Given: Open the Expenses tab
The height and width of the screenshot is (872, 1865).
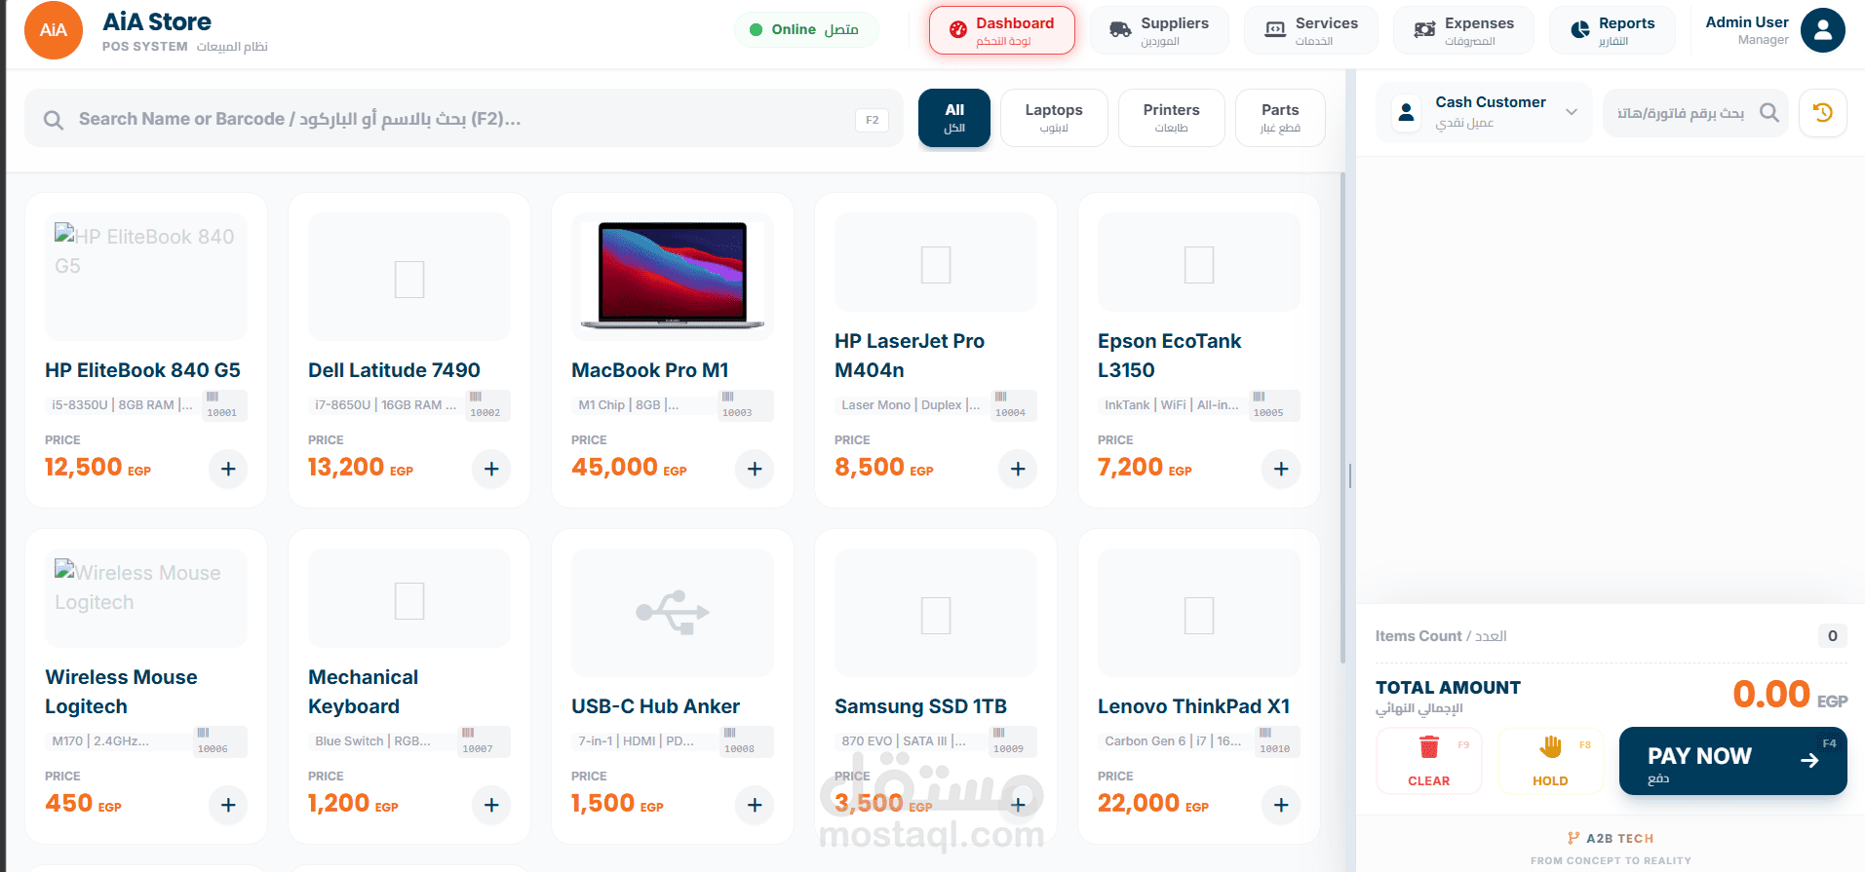Looking at the screenshot, I should (x=1463, y=30).
